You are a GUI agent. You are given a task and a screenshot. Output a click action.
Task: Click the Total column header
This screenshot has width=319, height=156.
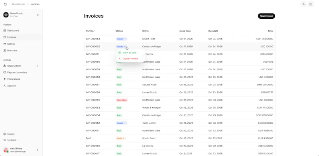click(x=270, y=31)
